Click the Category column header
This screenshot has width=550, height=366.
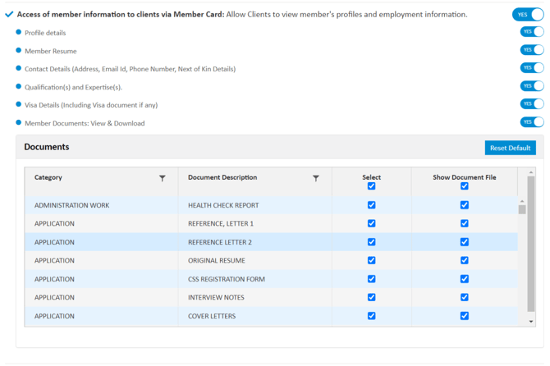48,177
